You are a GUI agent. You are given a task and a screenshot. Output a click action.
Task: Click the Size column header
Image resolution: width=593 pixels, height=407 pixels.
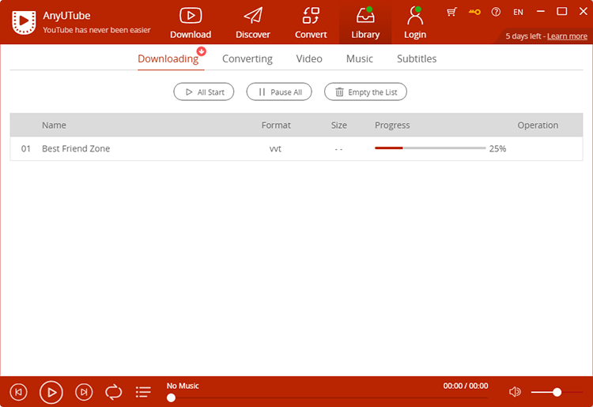pos(339,125)
